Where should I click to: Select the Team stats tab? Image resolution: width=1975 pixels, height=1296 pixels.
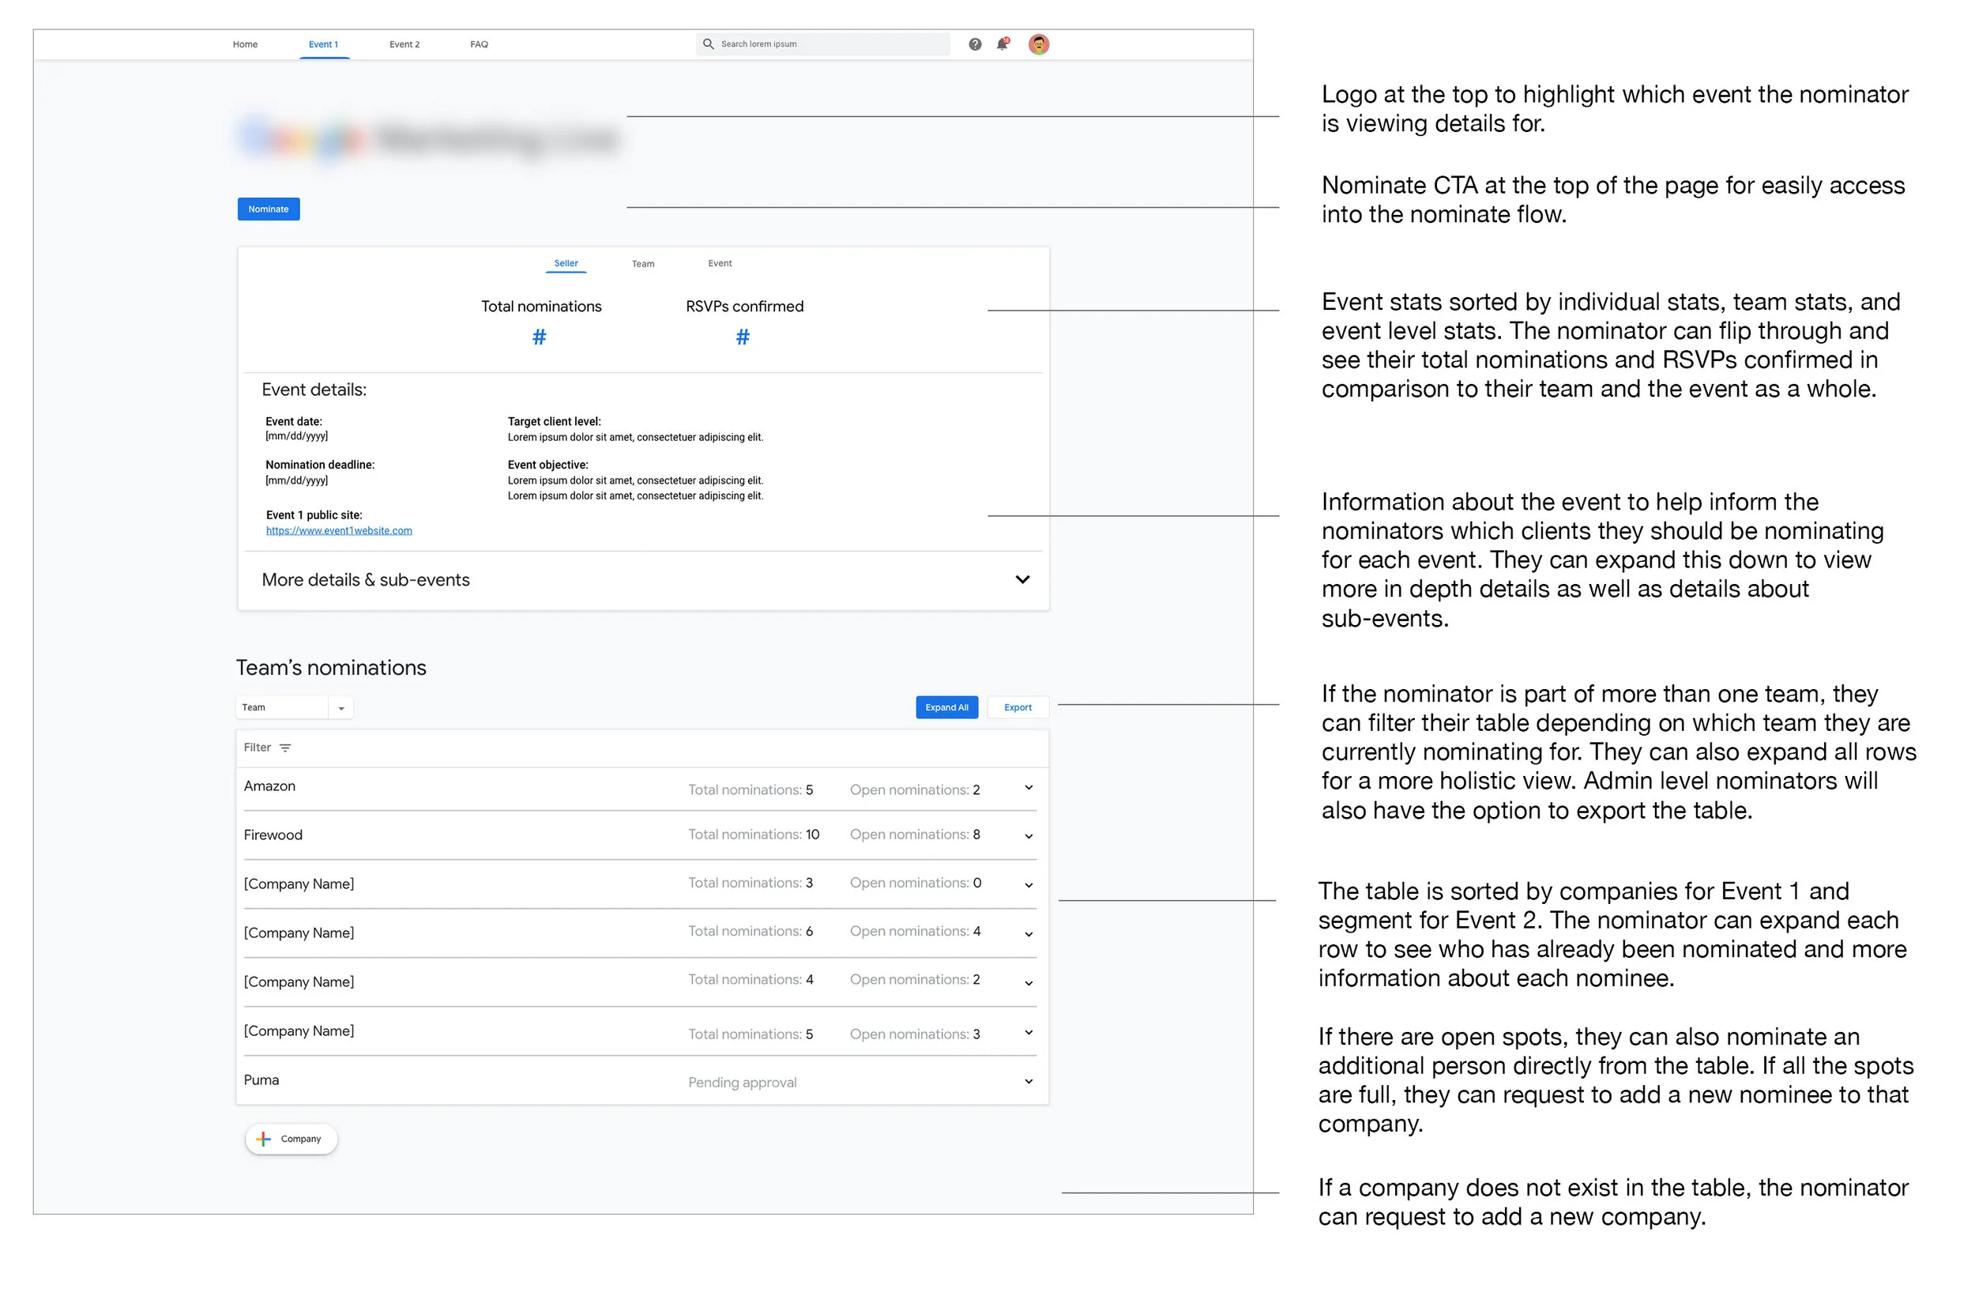point(642,264)
